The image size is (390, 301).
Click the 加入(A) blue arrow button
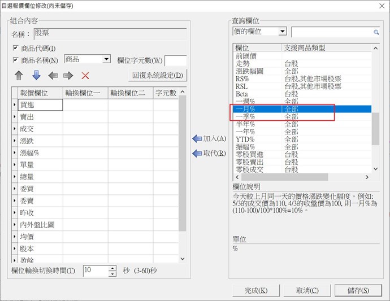pos(209,138)
